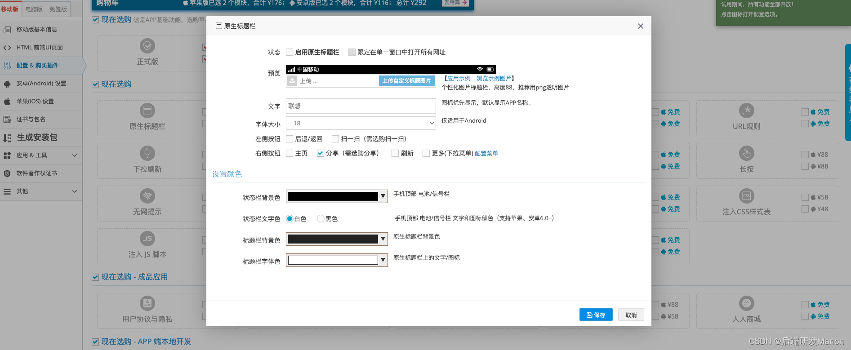The image size is (851, 350).
Task: Open the 配置菜单 link
Action: tap(486, 153)
